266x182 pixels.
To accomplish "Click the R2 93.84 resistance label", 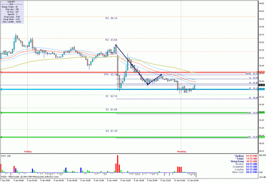I will (x=111, y=40).
